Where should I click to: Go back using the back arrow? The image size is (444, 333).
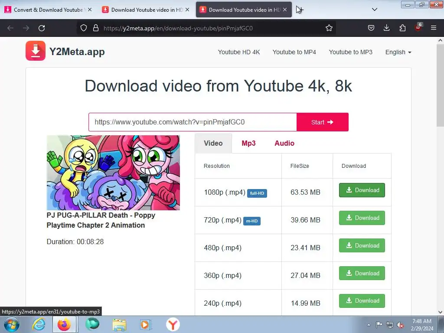(10, 28)
